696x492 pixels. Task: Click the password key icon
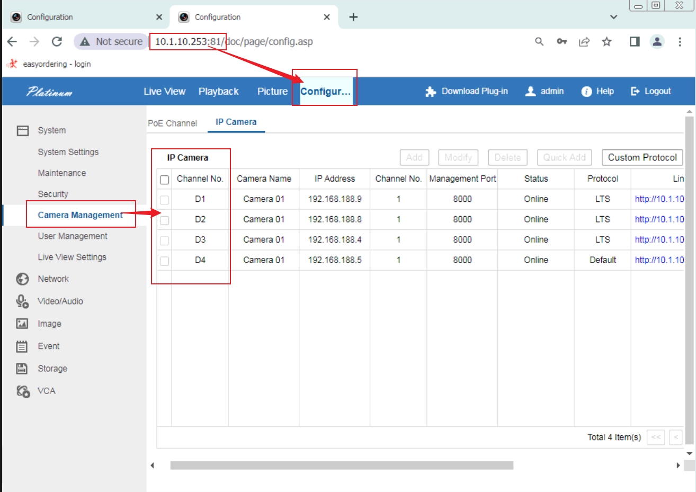point(561,42)
